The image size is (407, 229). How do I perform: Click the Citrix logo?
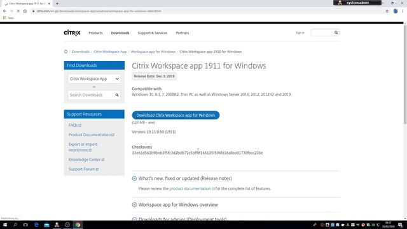click(x=72, y=32)
